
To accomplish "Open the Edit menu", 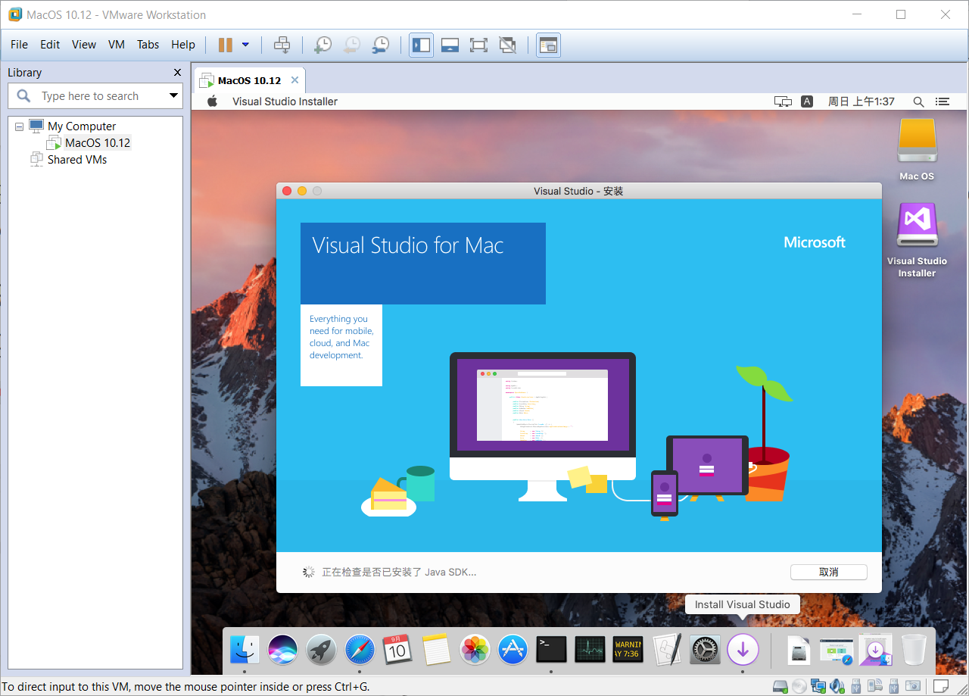I will tap(50, 45).
